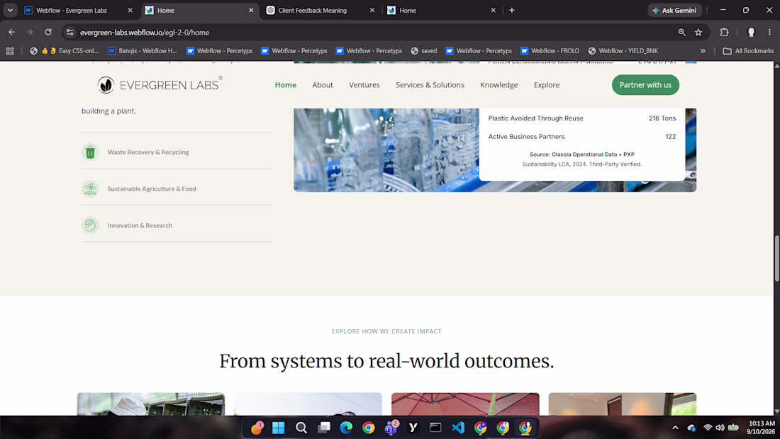The image size is (780, 439).
Task: Open Visual Studio Code from taskbar
Action: 457,428
